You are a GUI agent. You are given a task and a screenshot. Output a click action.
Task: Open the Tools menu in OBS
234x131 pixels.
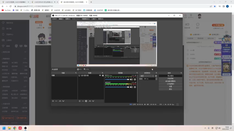94,19
